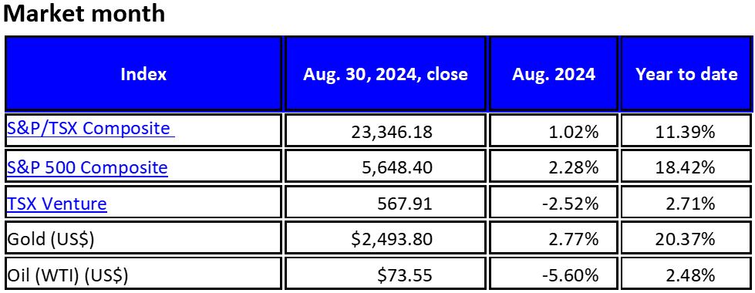Click the Market month heading
The width and height of the screenshot is (755, 293).
[x=84, y=13]
